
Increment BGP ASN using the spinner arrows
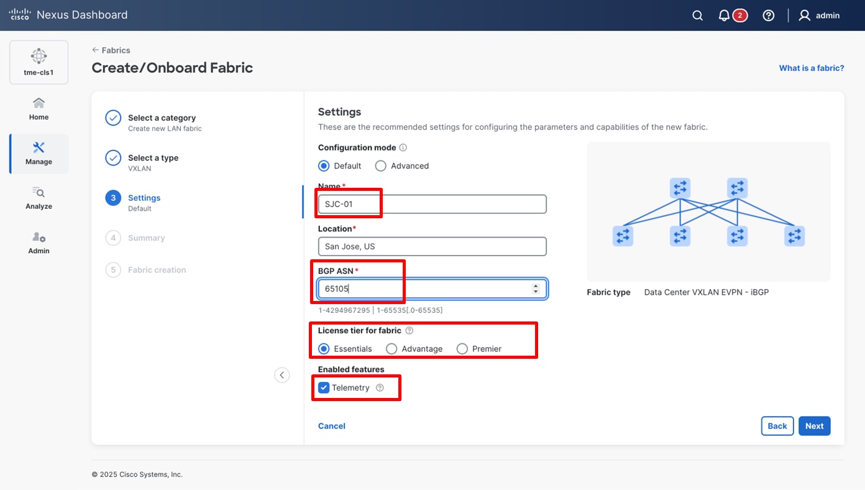536,285
